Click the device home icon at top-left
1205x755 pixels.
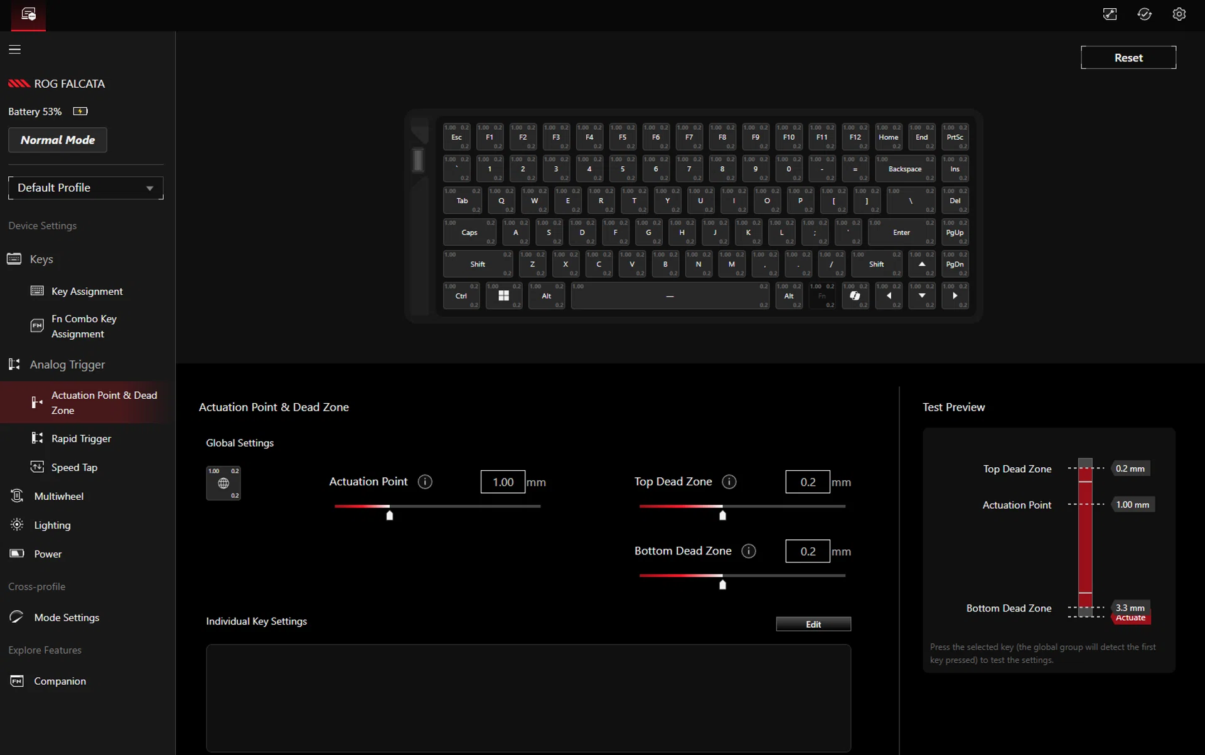pyautogui.click(x=28, y=14)
